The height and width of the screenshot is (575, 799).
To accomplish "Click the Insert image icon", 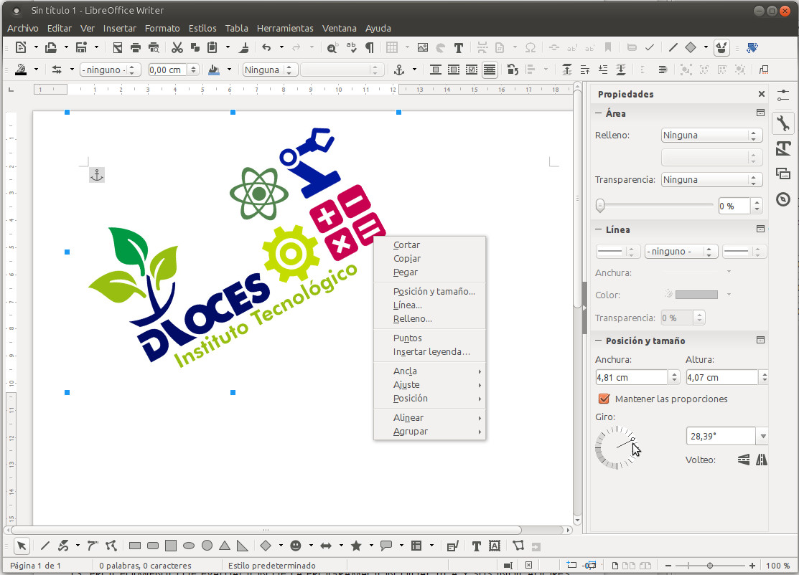I will 422,48.
